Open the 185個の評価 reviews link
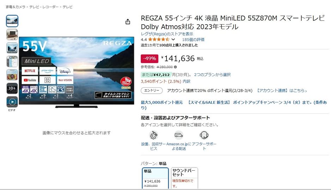Viewport: 331px width, 190px height. click(x=193, y=39)
